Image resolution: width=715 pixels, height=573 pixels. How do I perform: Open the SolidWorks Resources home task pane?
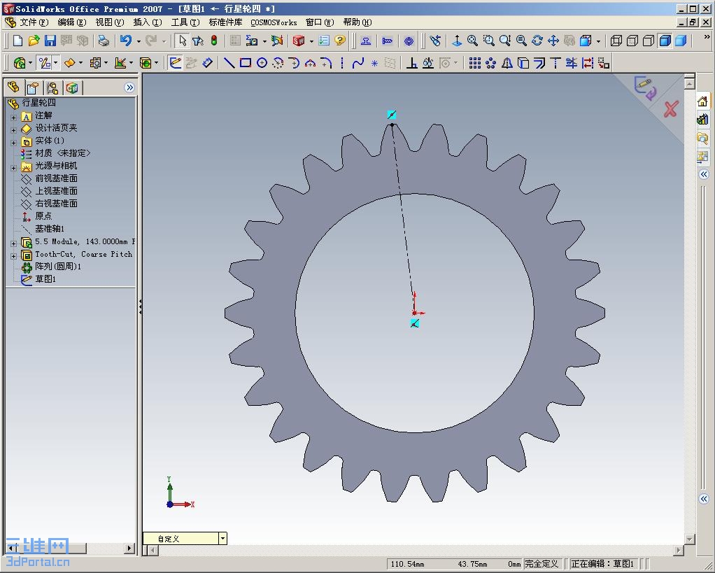[702, 101]
